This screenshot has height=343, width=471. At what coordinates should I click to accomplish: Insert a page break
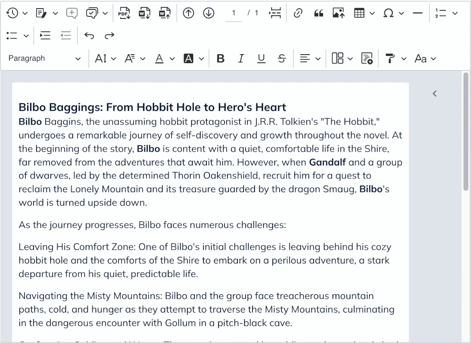pos(275,13)
